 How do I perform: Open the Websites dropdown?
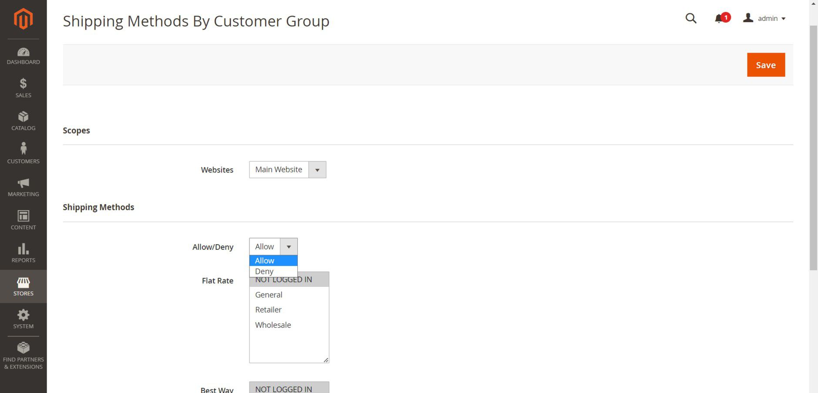click(287, 170)
